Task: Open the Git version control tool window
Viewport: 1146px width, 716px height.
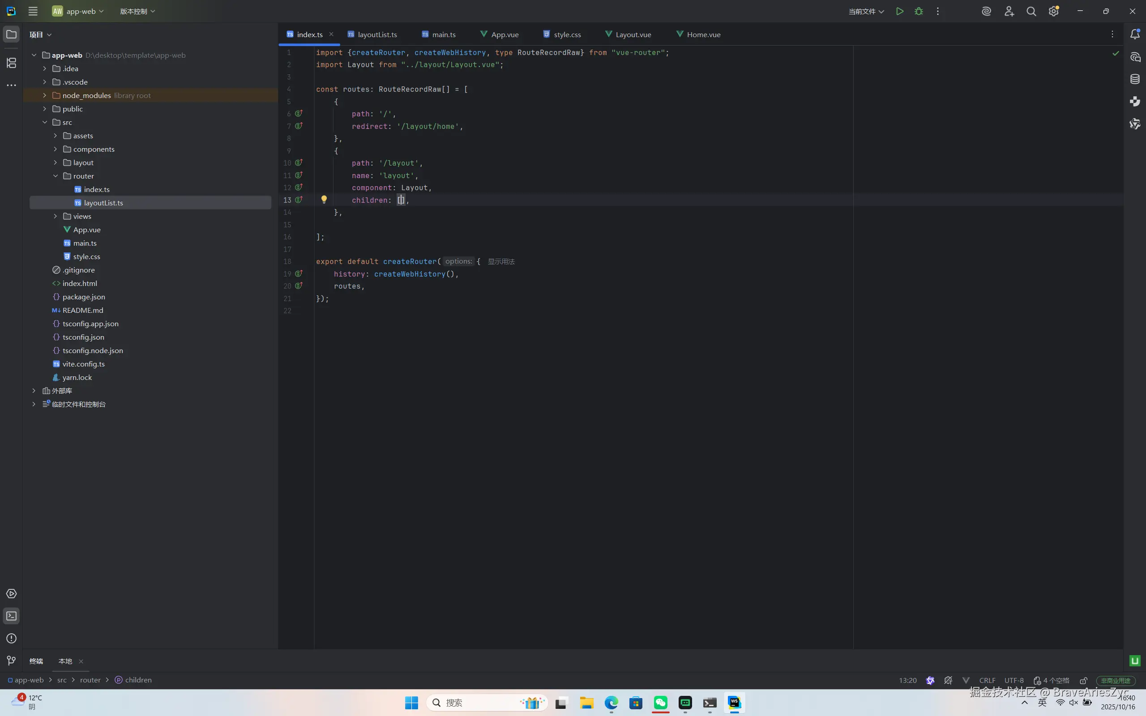Action: [x=11, y=660]
